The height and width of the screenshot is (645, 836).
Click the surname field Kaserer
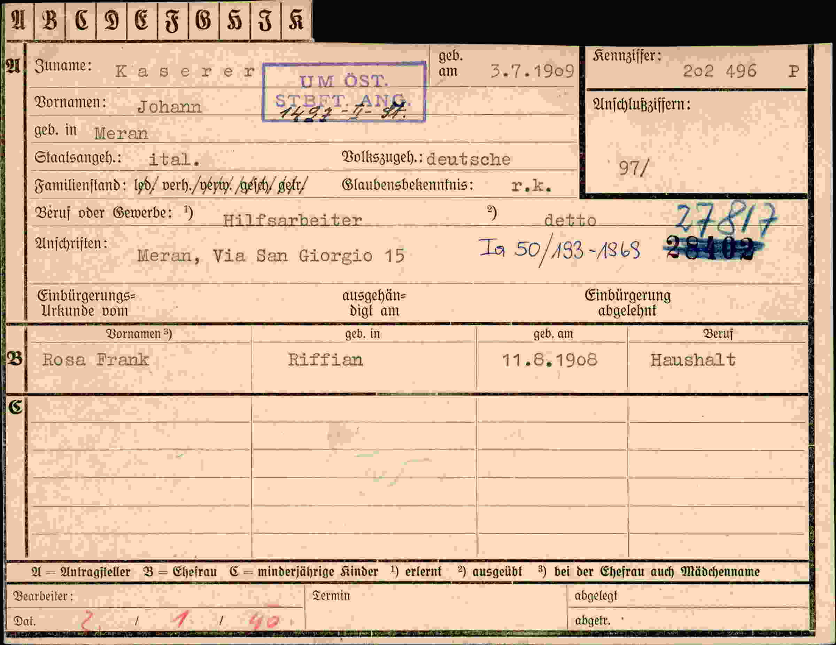click(x=185, y=72)
